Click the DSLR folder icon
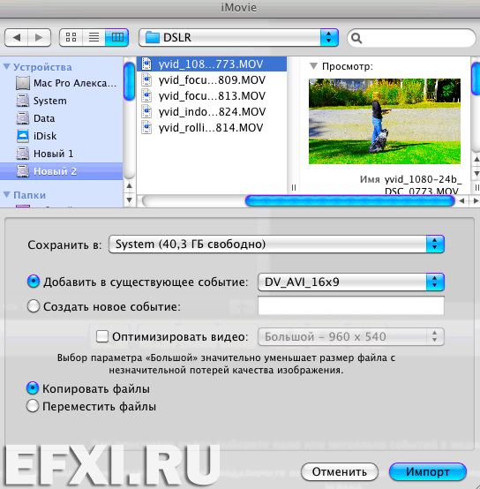This screenshot has width=480, height=489. [x=153, y=37]
